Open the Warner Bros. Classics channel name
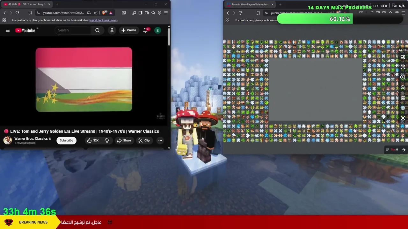The width and height of the screenshot is (408, 229). 31,139
